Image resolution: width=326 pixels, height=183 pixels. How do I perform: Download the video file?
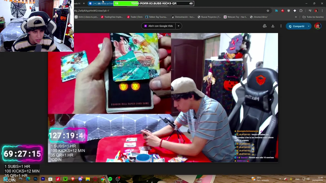273,26
